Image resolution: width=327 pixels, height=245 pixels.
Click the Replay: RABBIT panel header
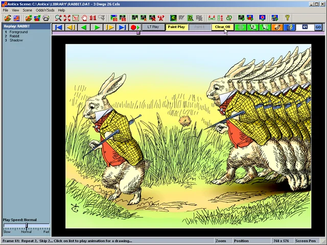tap(27, 26)
